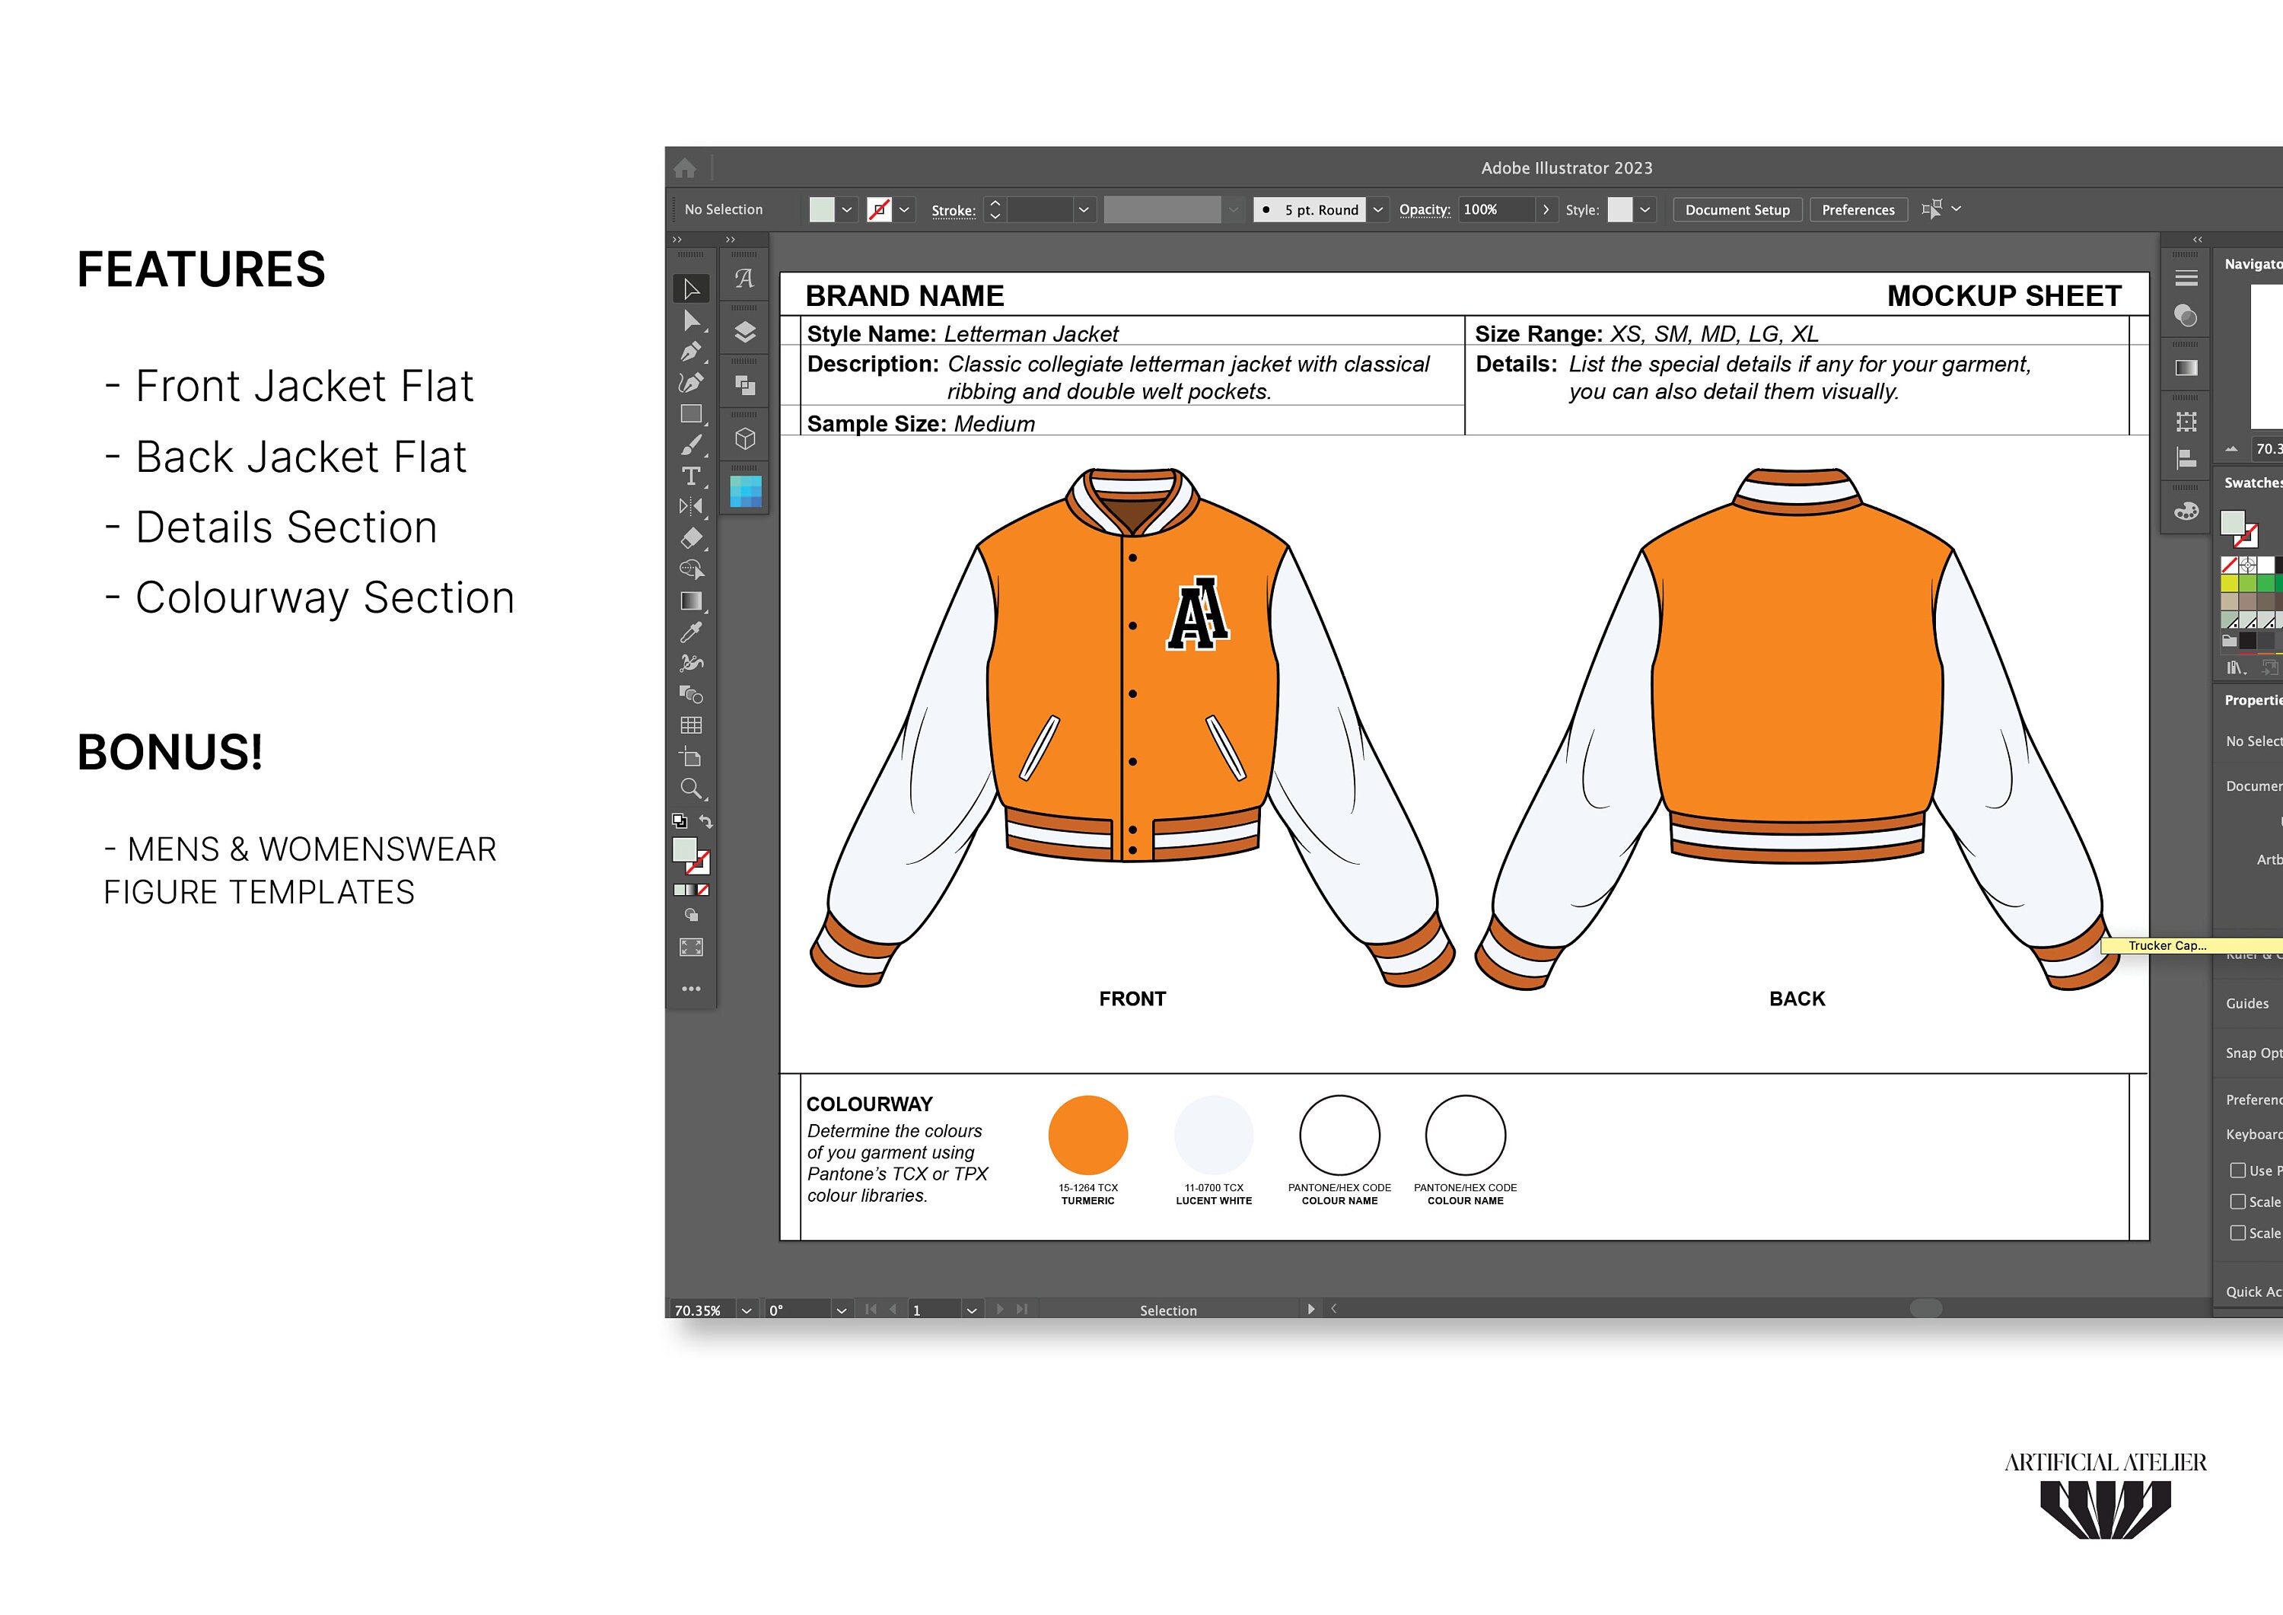Screen dimensions: 2283x1615
Task: Open the Pathfinder panel icon
Action: click(x=745, y=386)
